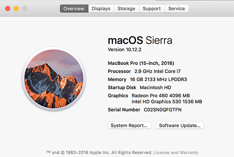The width and height of the screenshot is (234, 157).
Task: Click Intel HD Graphics 530 1536 MB text
Action: pos(167,102)
